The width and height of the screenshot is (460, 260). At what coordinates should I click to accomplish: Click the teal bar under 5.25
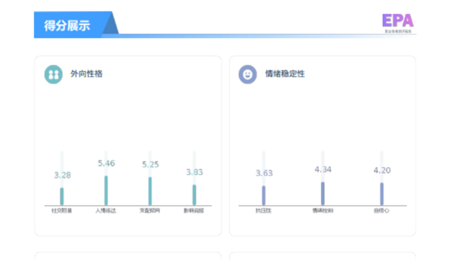(x=150, y=191)
